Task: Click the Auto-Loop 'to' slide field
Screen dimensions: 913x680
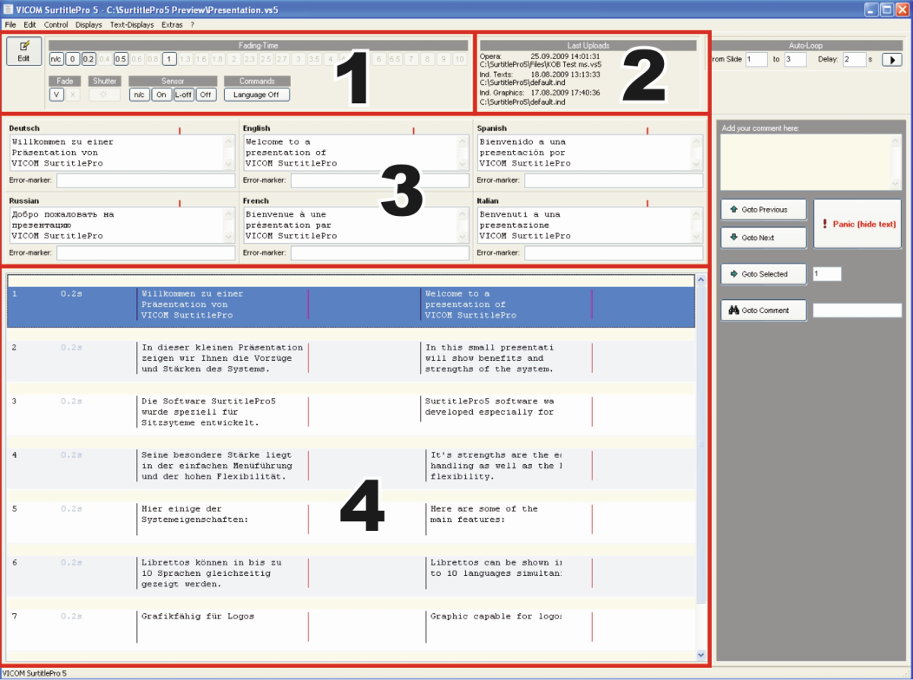Action: point(795,59)
